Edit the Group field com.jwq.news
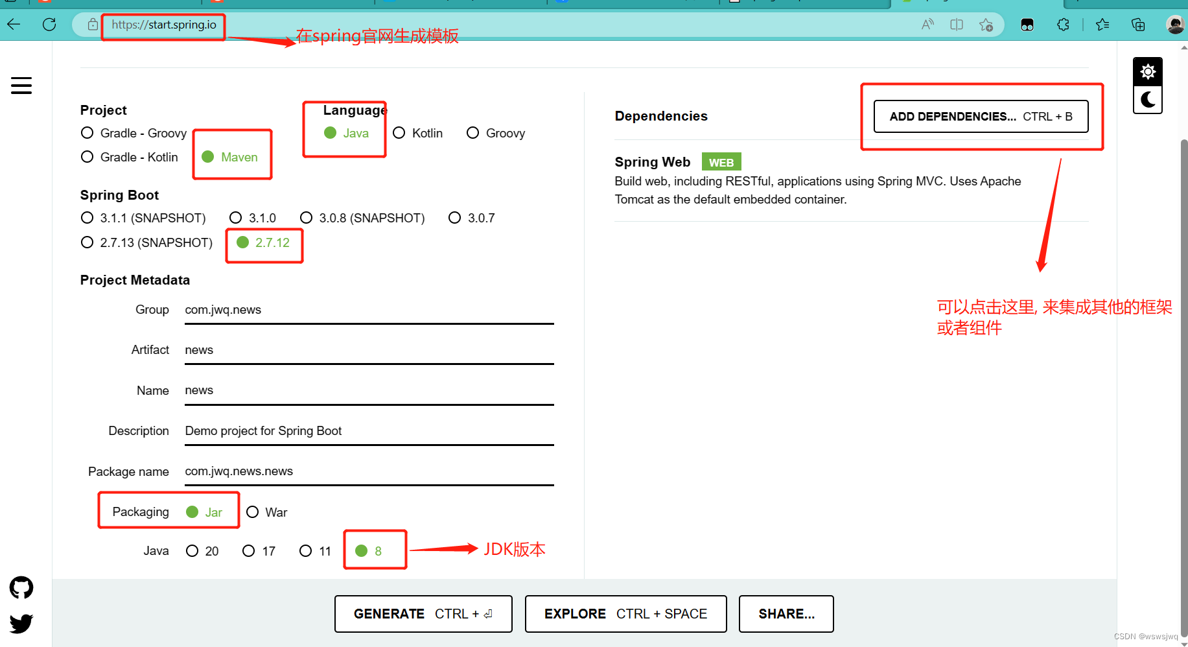This screenshot has height=647, width=1188. pyautogui.click(x=369, y=310)
